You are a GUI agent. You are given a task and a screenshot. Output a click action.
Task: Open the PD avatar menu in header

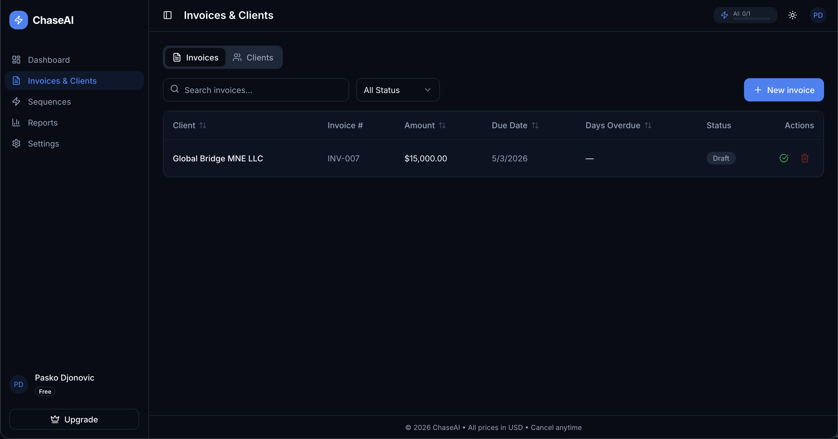[818, 15]
